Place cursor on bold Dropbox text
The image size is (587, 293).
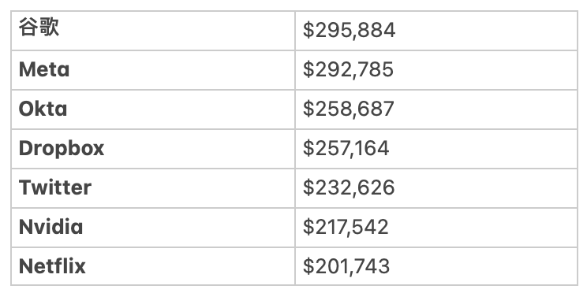click(x=62, y=149)
